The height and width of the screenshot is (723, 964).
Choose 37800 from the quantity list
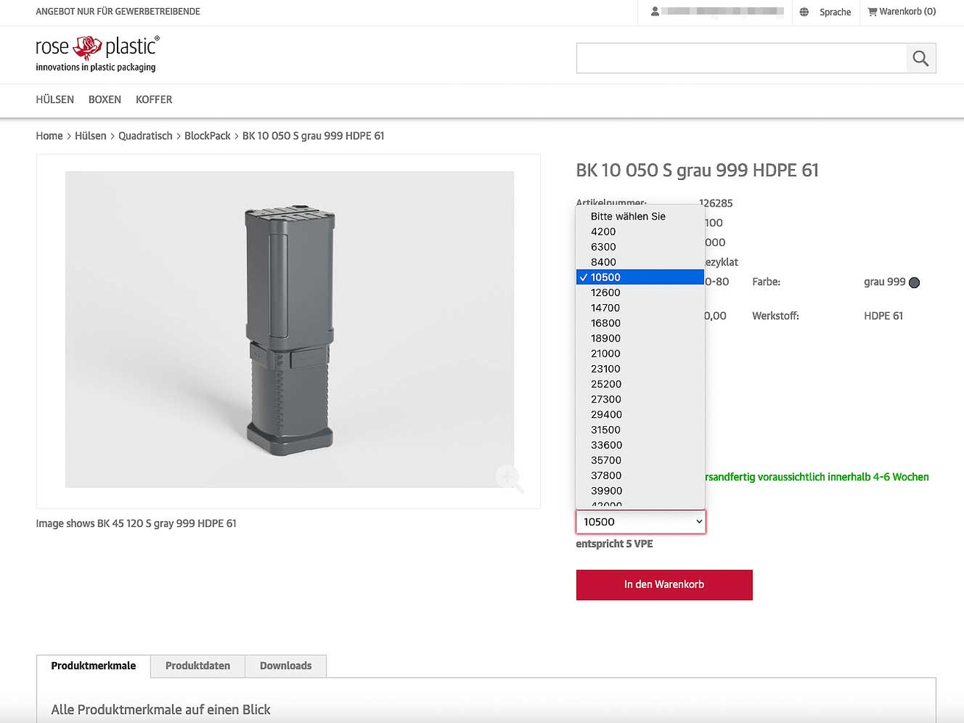(641, 475)
